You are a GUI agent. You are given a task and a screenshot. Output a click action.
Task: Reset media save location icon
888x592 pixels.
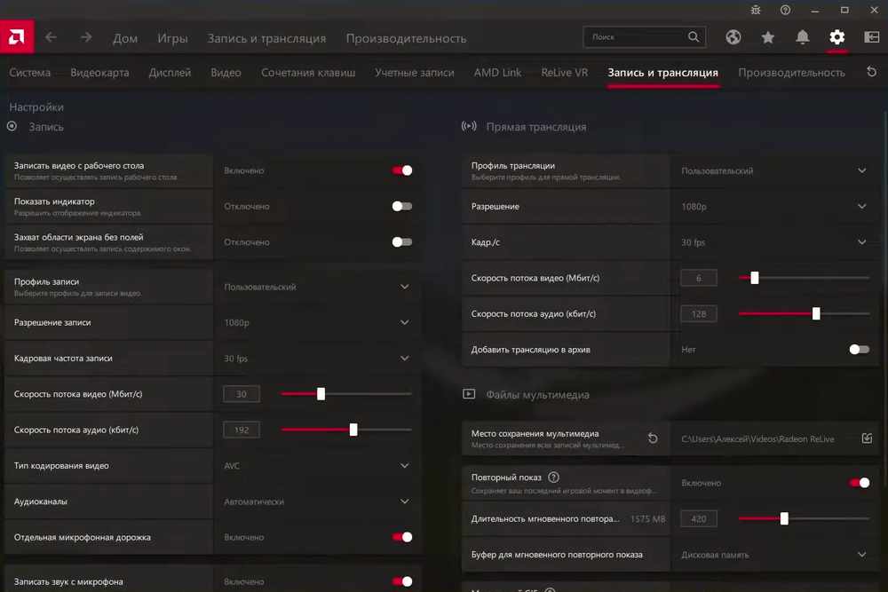[x=653, y=438]
